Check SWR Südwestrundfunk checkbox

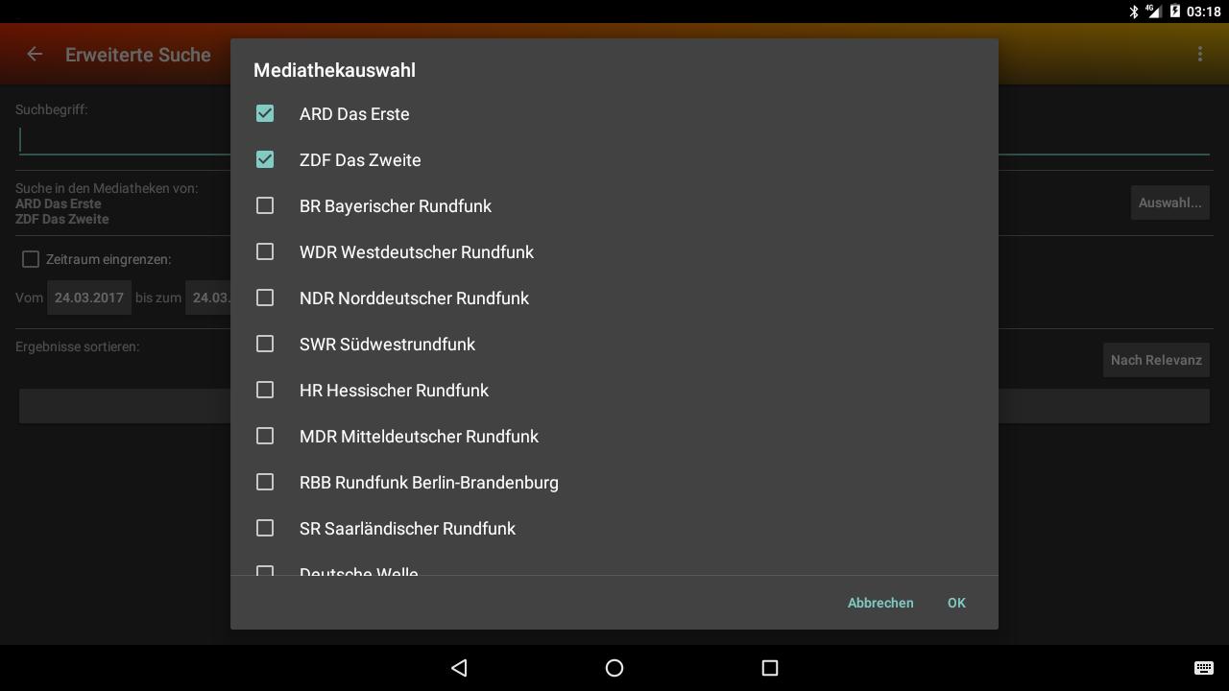[x=265, y=344]
